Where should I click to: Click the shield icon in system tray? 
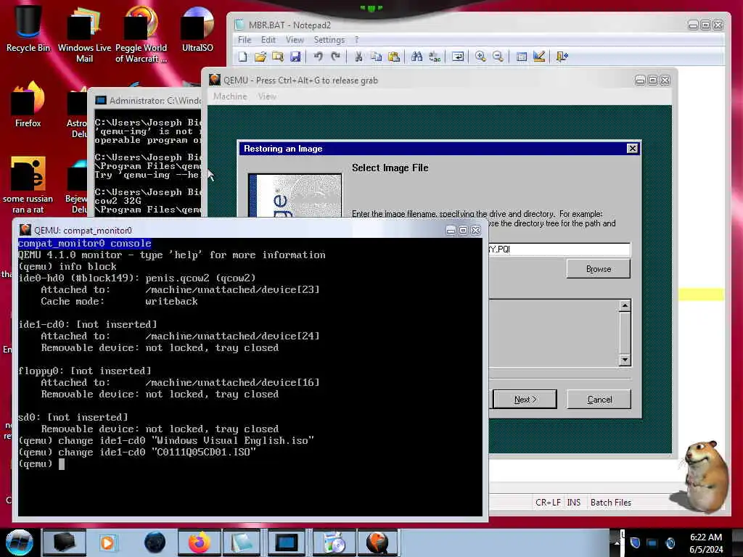click(x=635, y=542)
